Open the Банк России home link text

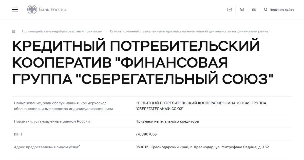pyautogui.click(x=52, y=10)
